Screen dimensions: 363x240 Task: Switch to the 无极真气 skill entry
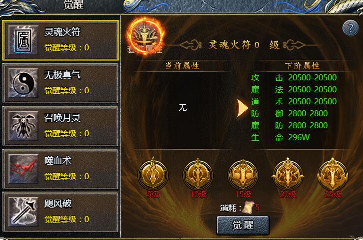pyautogui.click(x=60, y=83)
